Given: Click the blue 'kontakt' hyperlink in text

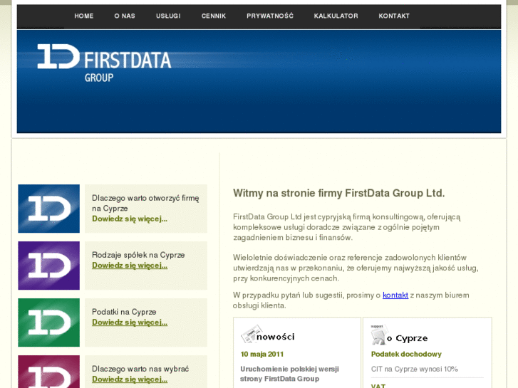Looking at the screenshot, I should pos(395,295).
